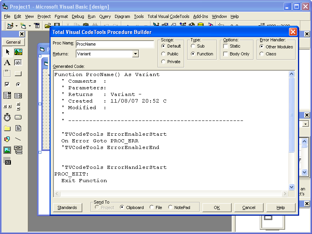
Task: Click the dialog's Help button
Action: [x=280, y=207]
